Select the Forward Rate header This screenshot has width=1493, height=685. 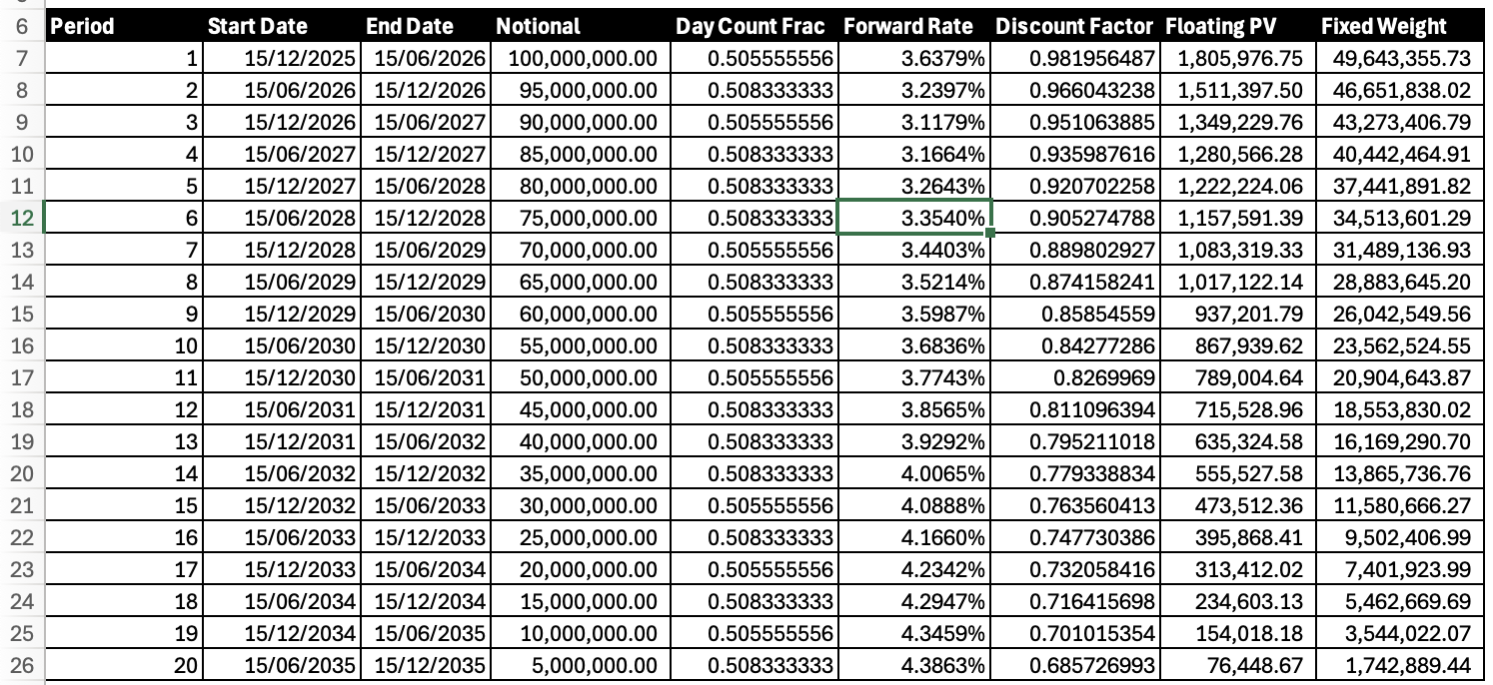coord(907,26)
